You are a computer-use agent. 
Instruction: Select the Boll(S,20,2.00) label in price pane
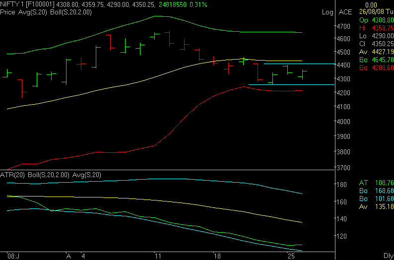coord(71,12)
